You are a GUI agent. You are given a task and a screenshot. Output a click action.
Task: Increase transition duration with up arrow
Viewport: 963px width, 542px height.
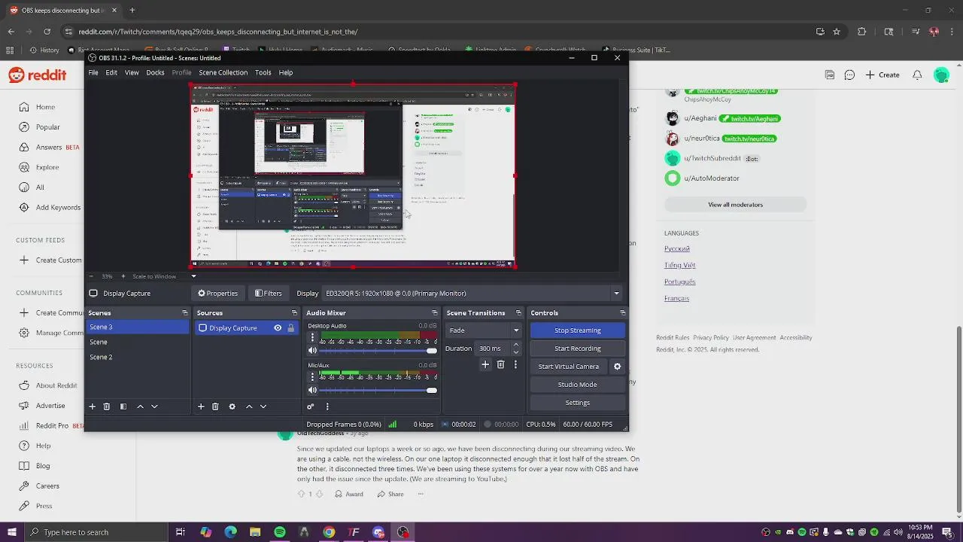click(515, 345)
